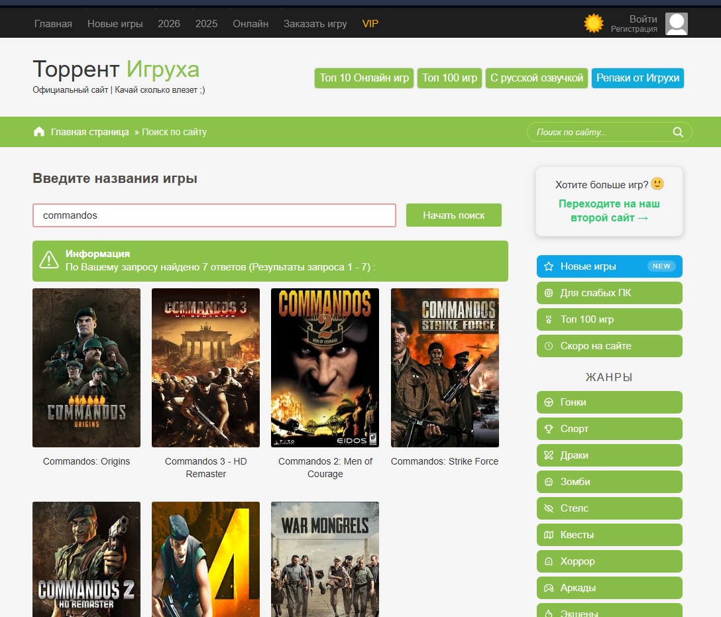Open the 2025 games menu item
Screen dimensions: 721x617
pyautogui.click(x=206, y=23)
